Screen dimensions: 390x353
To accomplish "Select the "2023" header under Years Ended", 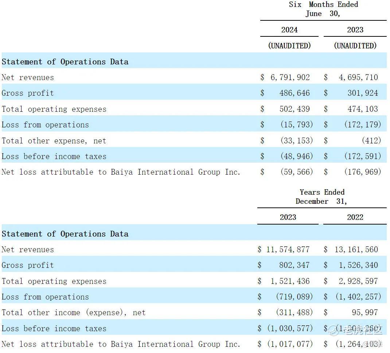I will click(288, 217).
